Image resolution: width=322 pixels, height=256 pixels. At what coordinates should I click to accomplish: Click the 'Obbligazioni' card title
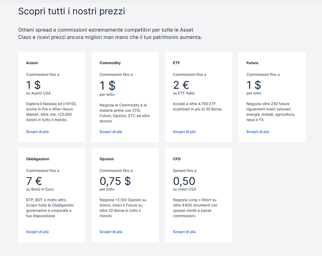click(38, 159)
